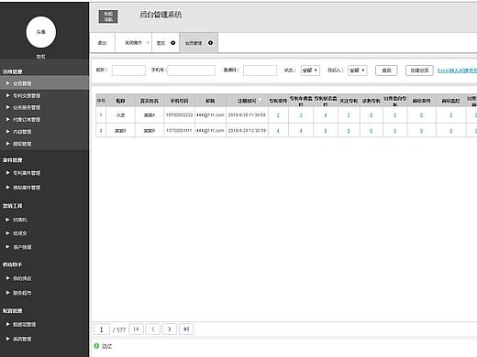Open 促成交 under 营销工具
Image resolution: width=477 pixels, height=357 pixels.
pos(20,233)
